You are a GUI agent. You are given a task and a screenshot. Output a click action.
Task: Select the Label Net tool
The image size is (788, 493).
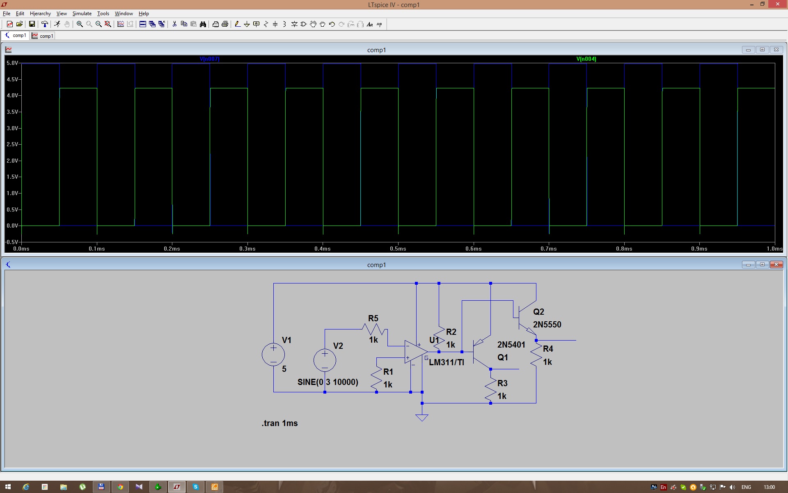[257, 24]
